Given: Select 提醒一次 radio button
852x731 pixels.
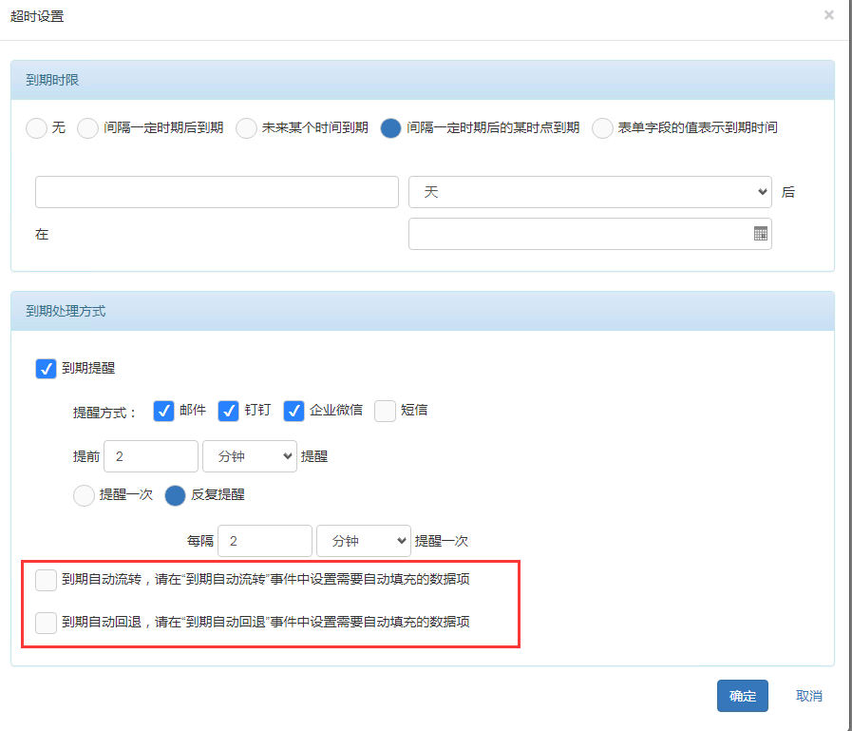Looking at the screenshot, I should [84, 495].
